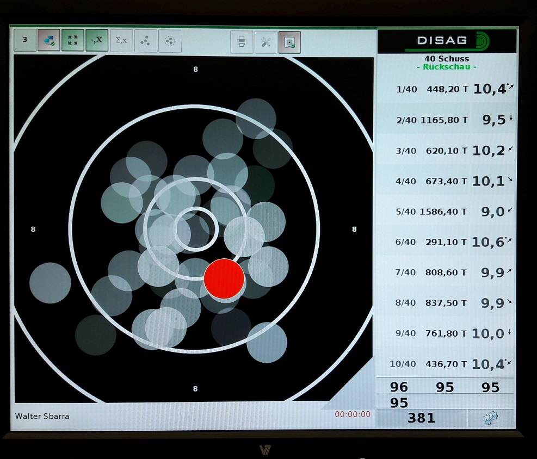
Task: Select shot 2/40 row scoring 9,5
Action: tap(446, 120)
